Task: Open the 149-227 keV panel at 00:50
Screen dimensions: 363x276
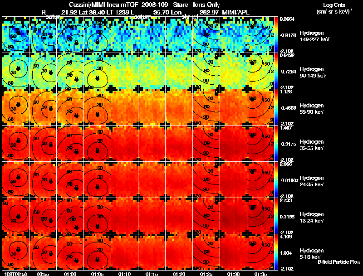Action: [16, 35]
